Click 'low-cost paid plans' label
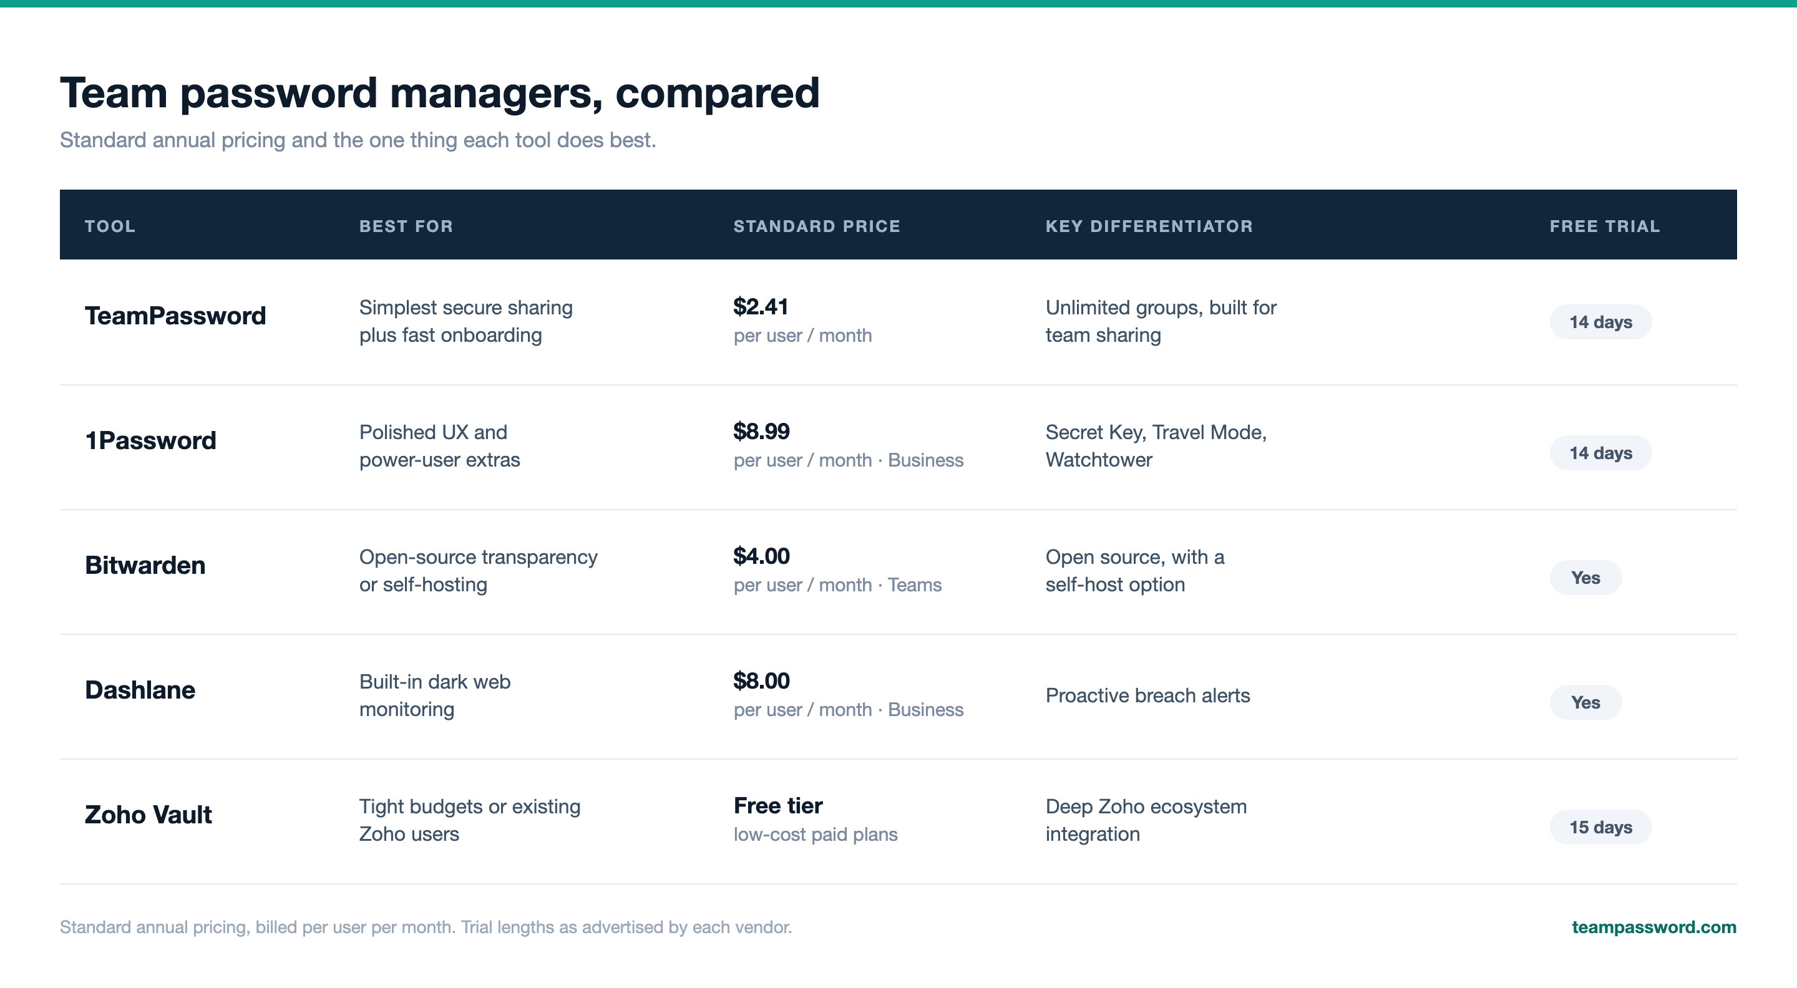1797x988 pixels. 816,835
